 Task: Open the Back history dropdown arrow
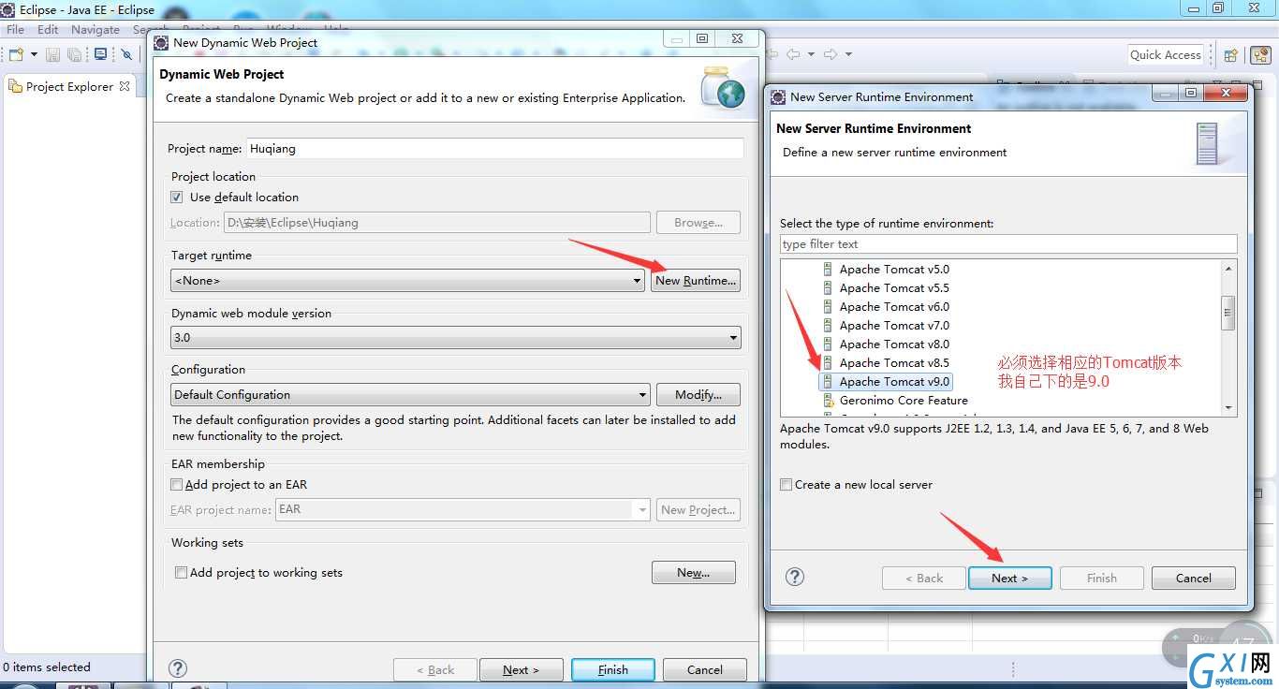(x=811, y=54)
